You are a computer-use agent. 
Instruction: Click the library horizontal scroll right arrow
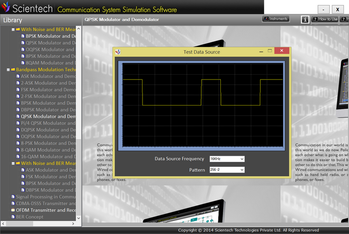point(73,224)
